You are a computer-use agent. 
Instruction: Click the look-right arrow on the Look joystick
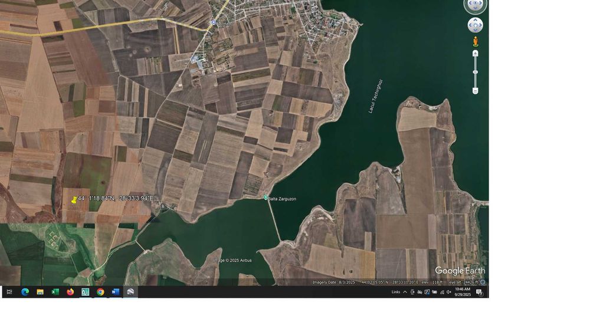[480, 3]
